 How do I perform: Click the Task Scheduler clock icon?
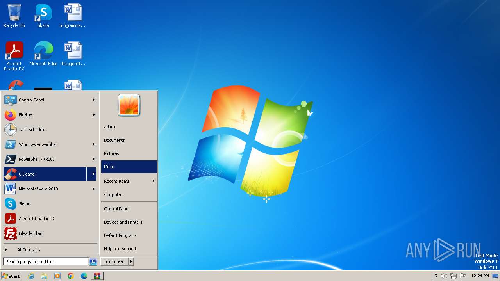click(x=10, y=130)
